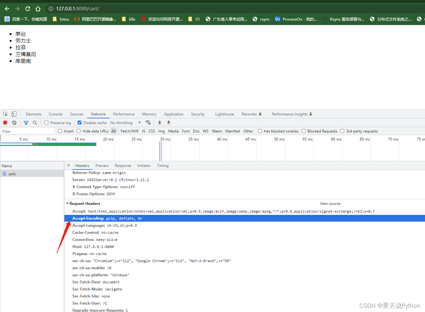Open the Rsync 服务部署 bookmark
Image resolution: width=425 pixels, height=312 pixels.
[344, 19]
